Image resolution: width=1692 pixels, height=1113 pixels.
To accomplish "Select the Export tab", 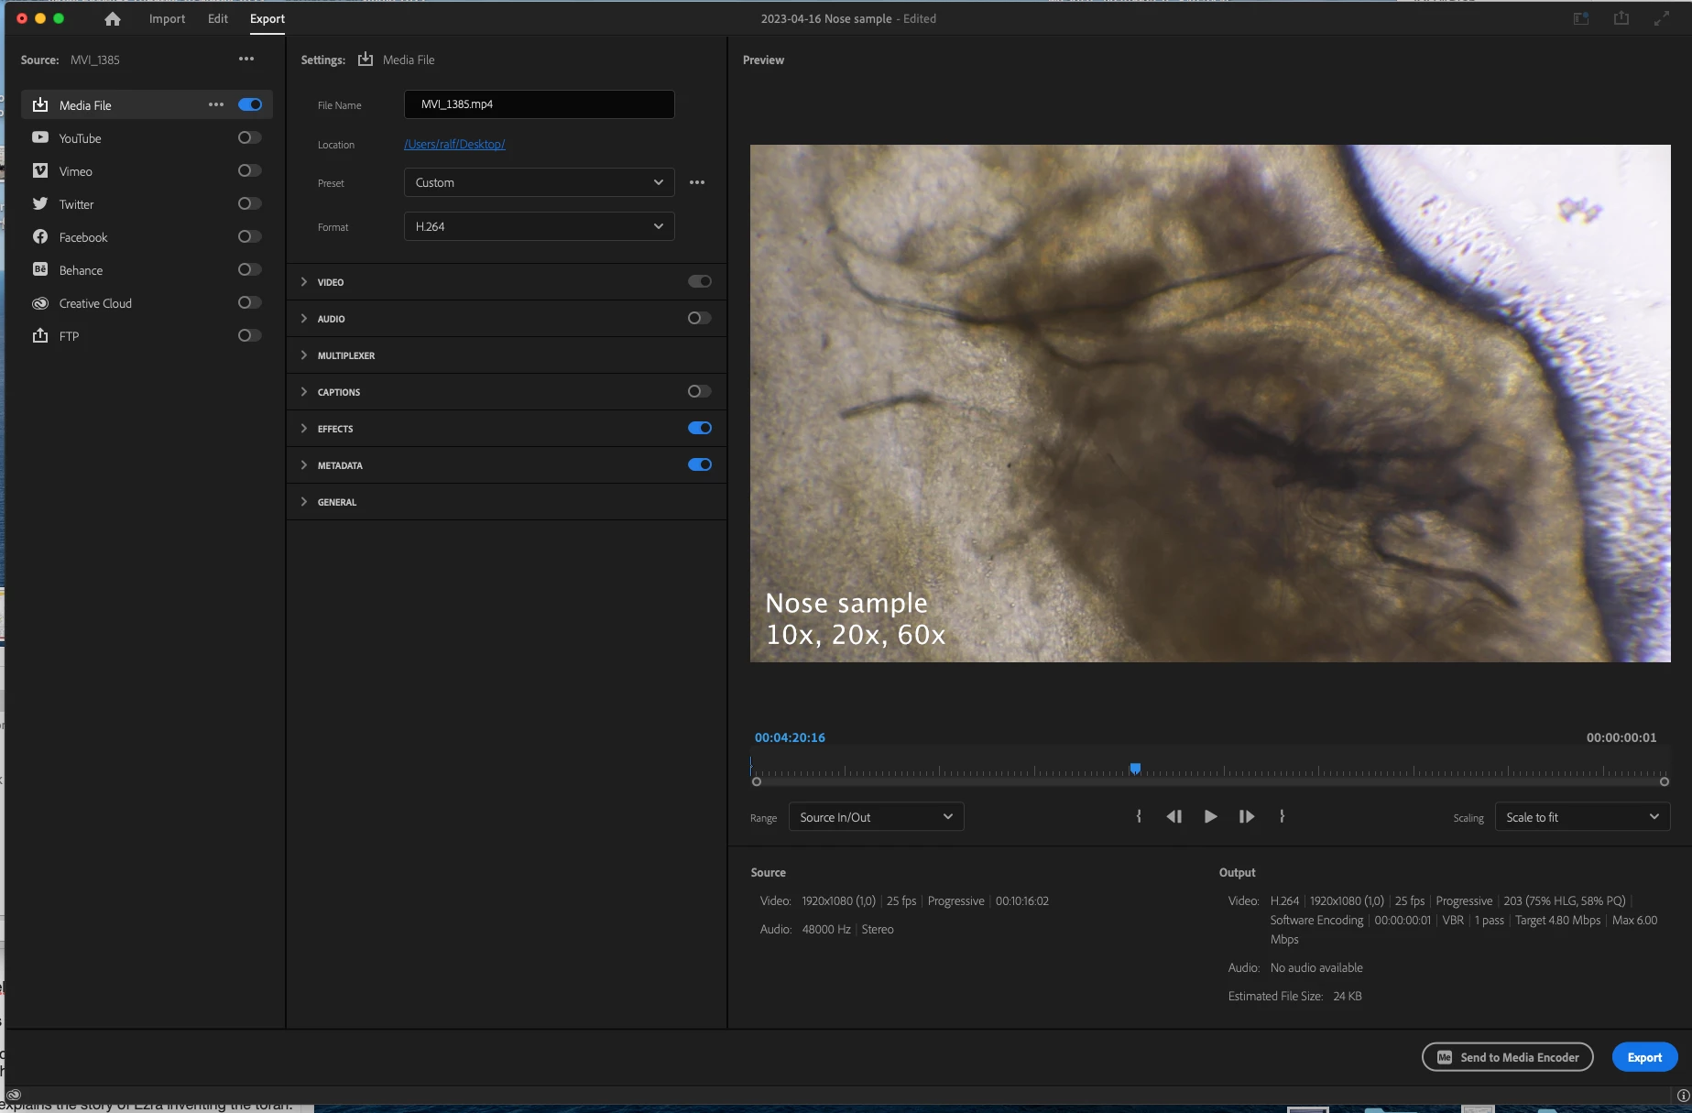I will [x=267, y=18].
